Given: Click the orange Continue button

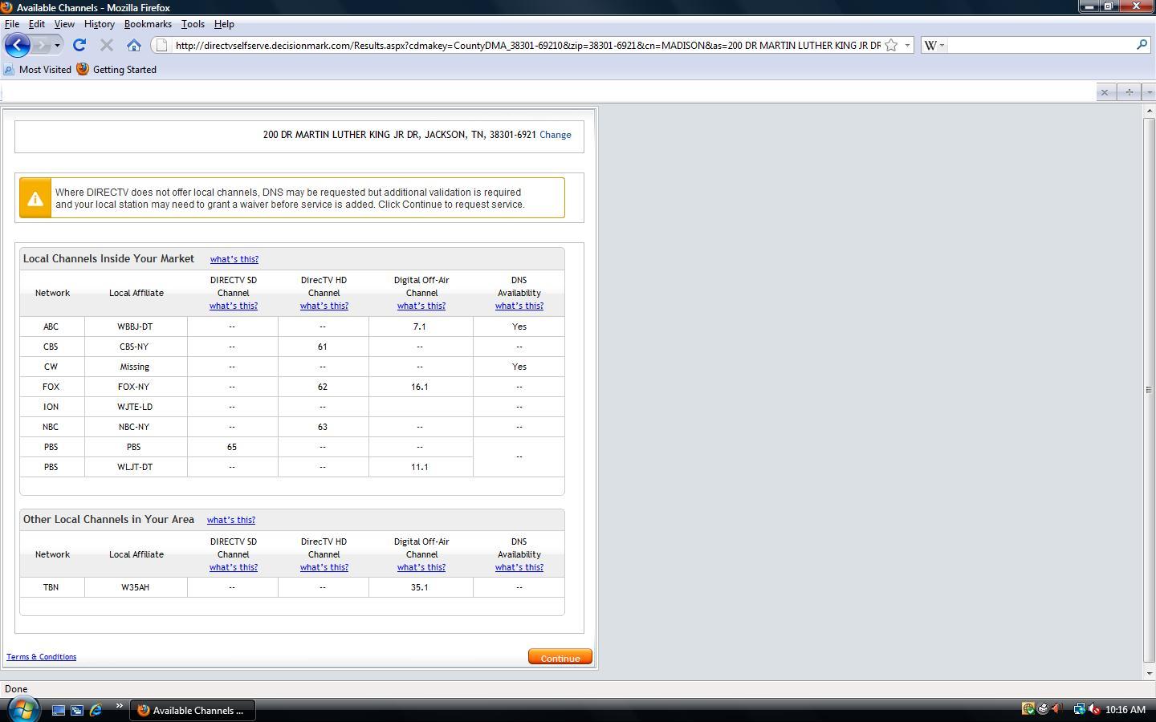Looking at the screenshot, I should point(560,657).
